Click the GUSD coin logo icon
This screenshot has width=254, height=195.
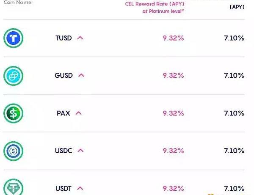(13, 76)
